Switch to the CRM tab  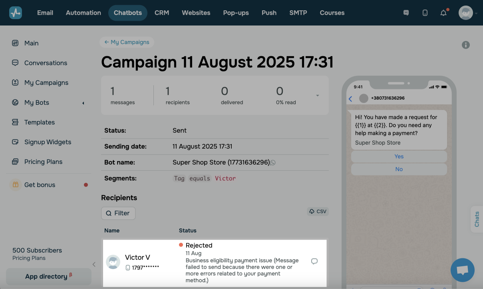(162, 13)
